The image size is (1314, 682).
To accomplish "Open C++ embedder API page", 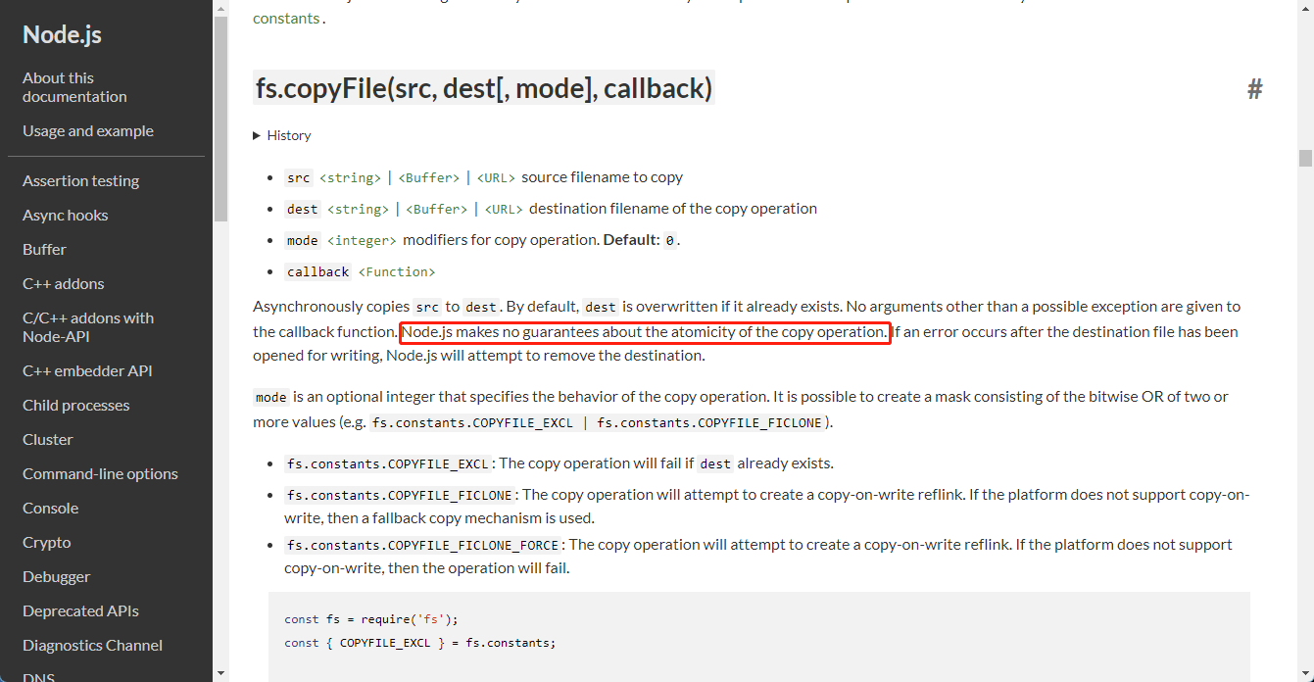I will tap(87, 371).
